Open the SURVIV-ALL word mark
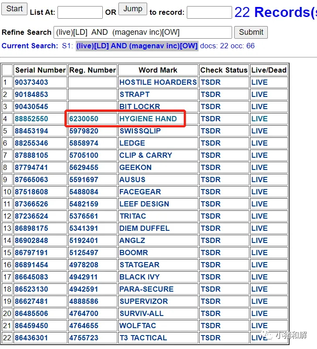This screenshot has height=349, width=317. [142, 314]
